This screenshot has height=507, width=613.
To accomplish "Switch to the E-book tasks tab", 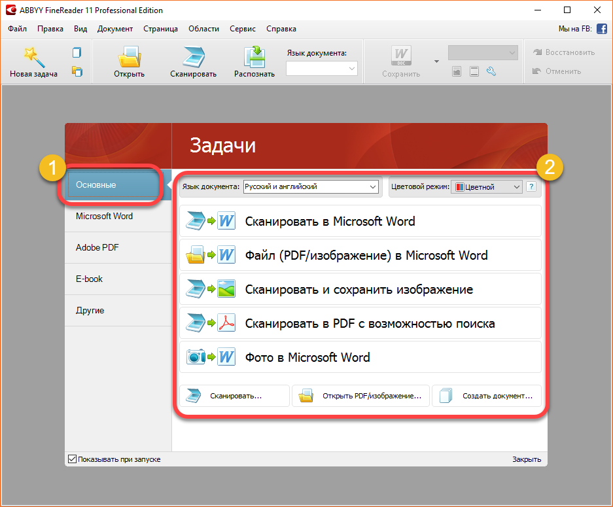I will point(118,279).
